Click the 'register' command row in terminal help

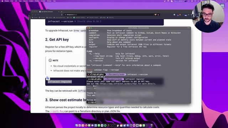coord(118,47)
